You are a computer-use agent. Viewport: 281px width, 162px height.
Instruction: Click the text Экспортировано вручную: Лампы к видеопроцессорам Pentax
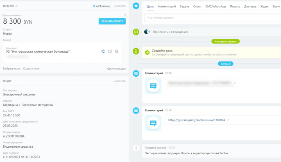pos(186,153)
